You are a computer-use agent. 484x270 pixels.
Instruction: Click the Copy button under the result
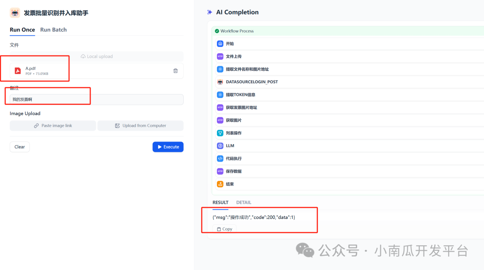coord(224,229)
